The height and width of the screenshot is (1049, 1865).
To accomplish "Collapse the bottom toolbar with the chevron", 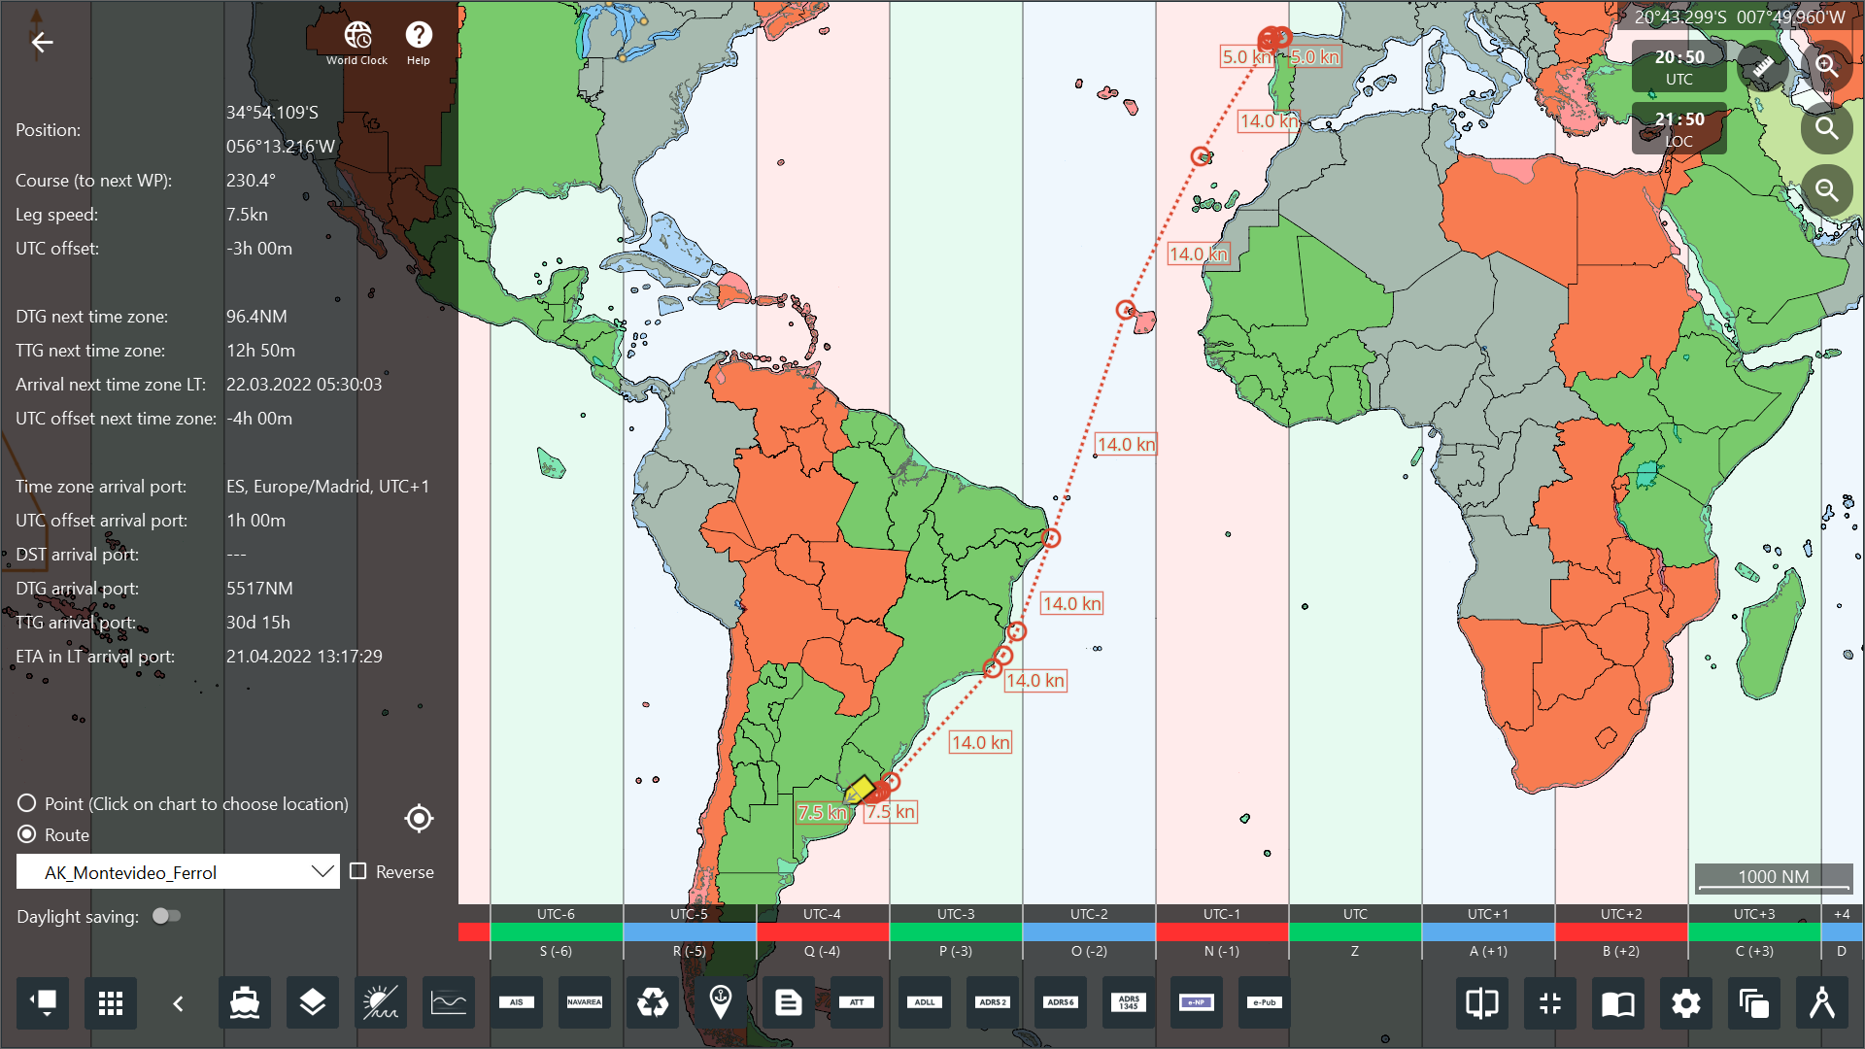I will 178,1002.
